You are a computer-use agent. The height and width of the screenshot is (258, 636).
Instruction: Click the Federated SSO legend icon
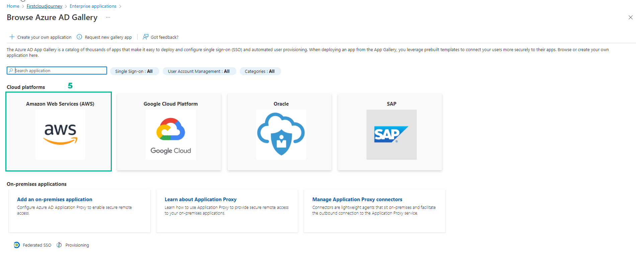(17, 245)
